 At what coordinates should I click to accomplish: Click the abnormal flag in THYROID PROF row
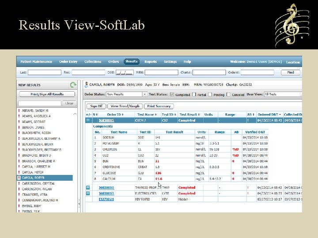tap(248, 188)
